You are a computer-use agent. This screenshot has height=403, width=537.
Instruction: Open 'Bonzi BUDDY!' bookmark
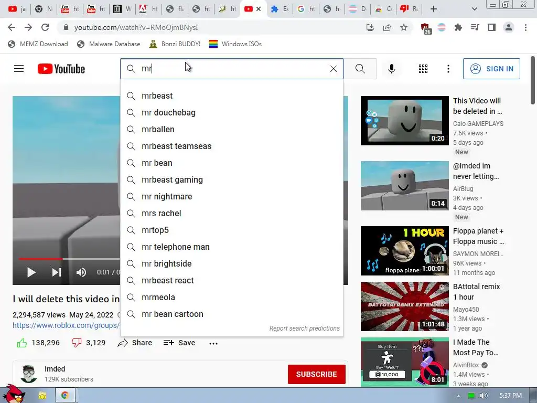[175, 44]
